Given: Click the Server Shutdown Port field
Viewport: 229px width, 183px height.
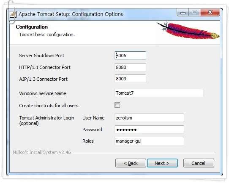Looking at the screenshot, I should 130,56.
